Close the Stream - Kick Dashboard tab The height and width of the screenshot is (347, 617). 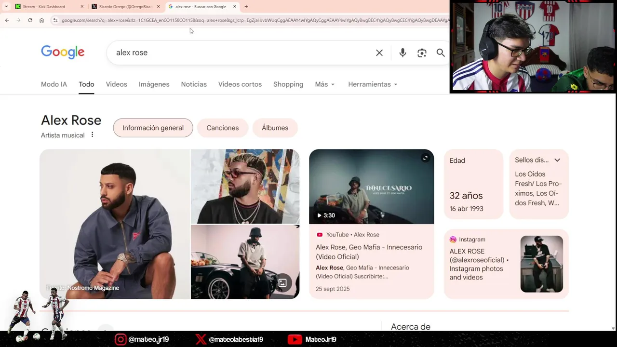(x=82, y=7)
